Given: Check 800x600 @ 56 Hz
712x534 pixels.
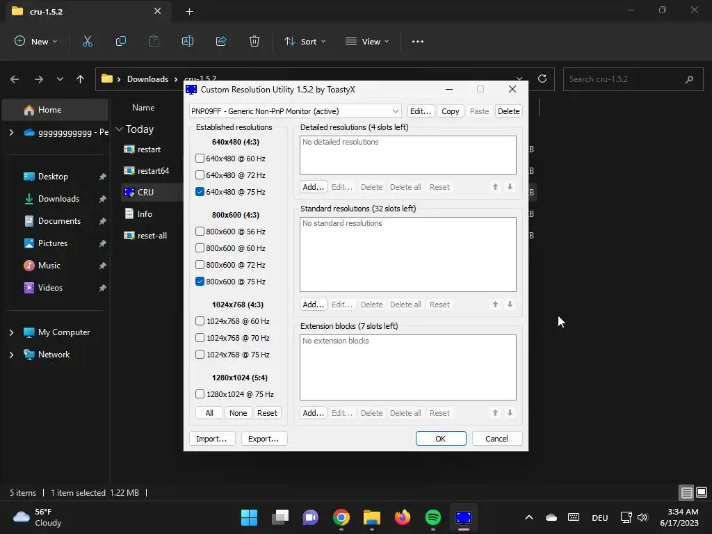Looking at the screenshot, I should [x=200, y=231].
